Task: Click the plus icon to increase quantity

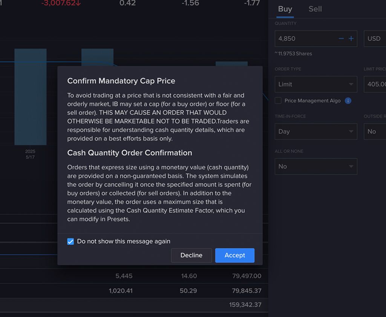Action: point(351,38)
